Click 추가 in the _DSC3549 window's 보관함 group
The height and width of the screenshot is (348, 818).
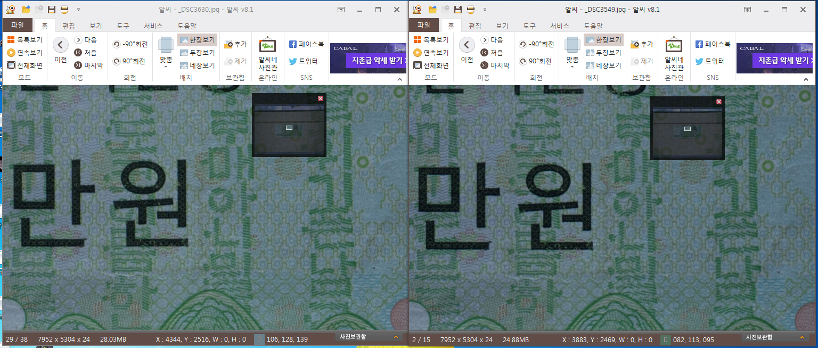(642, 44)
